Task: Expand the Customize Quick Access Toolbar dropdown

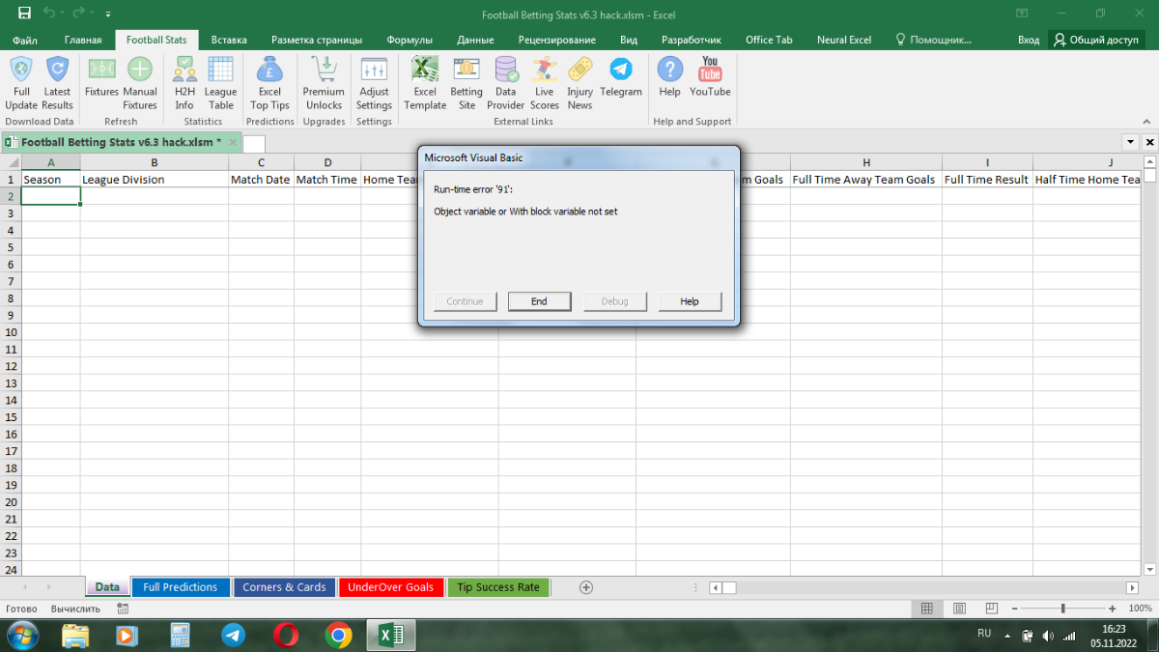Action: [x=107, y=14]
